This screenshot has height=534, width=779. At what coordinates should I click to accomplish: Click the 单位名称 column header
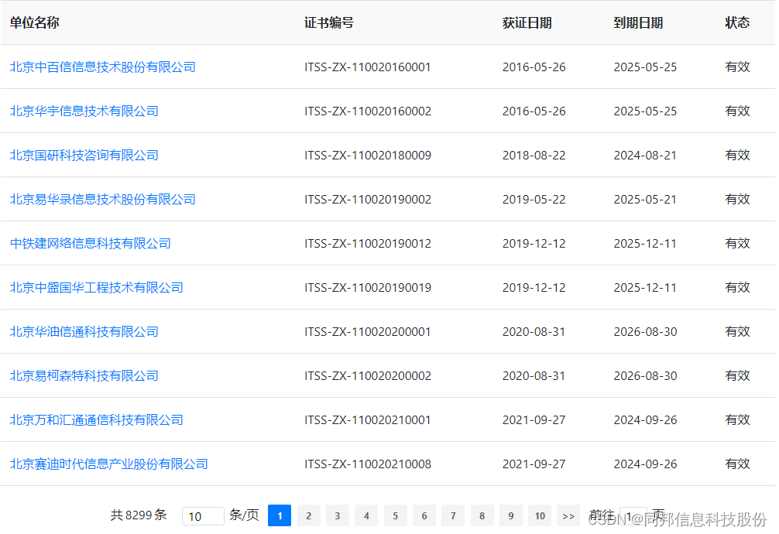point(34,23)
